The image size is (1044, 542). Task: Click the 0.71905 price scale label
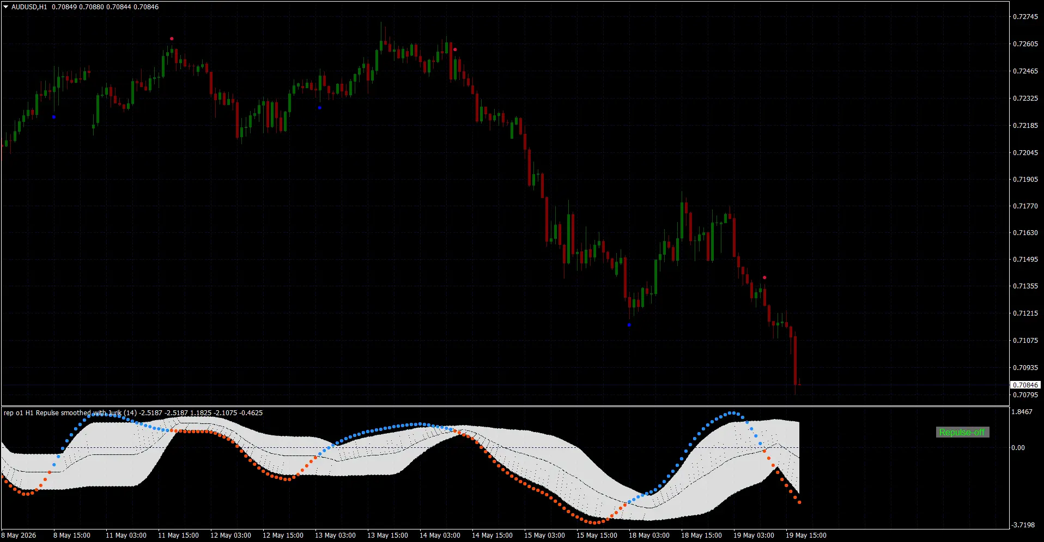coord(1025,179)
